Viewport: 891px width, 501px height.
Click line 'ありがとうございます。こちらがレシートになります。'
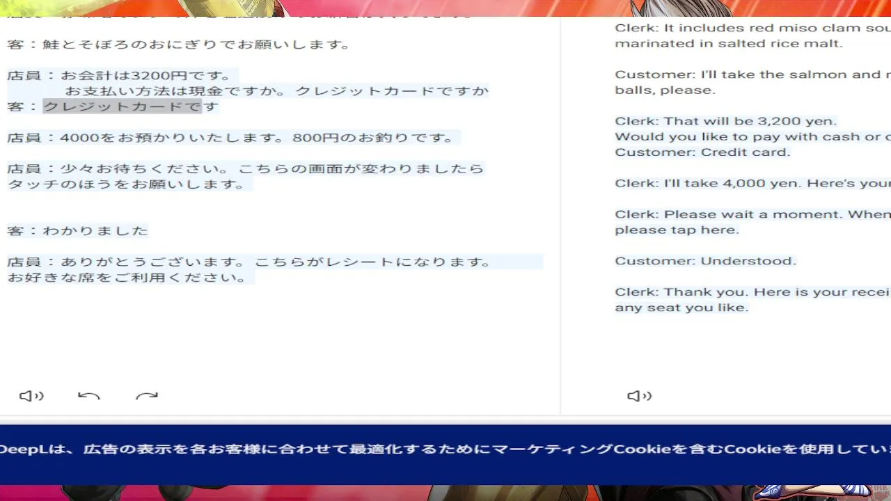tap(276, 262)
